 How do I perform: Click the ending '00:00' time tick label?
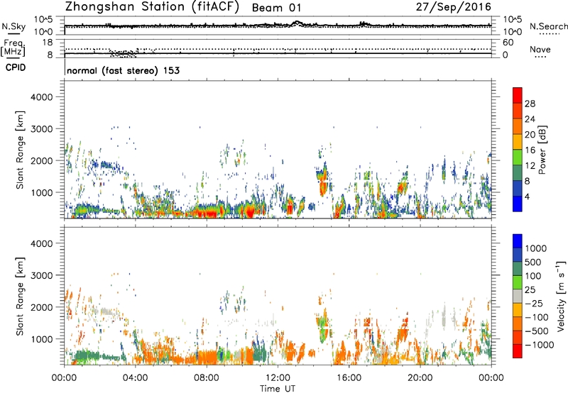click(x=491, y=378)
